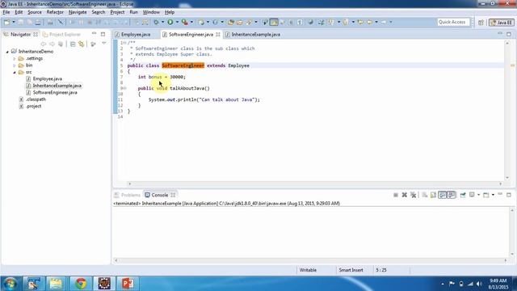Screen dimensions: 517x291
Task: Click the Navigator Up one level icon
Action: 61,44
